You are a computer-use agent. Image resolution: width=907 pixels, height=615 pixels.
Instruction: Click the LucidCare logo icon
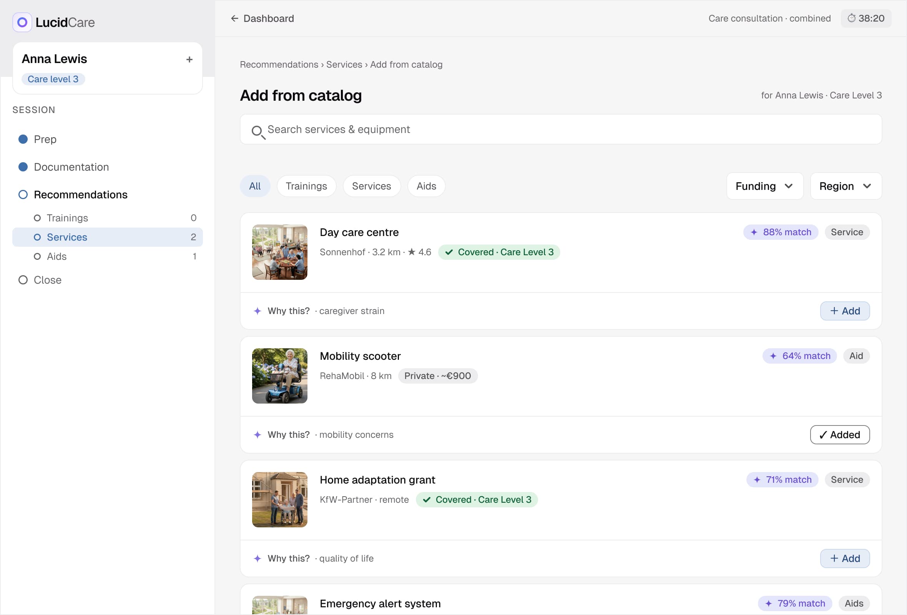tap(22, 22)
